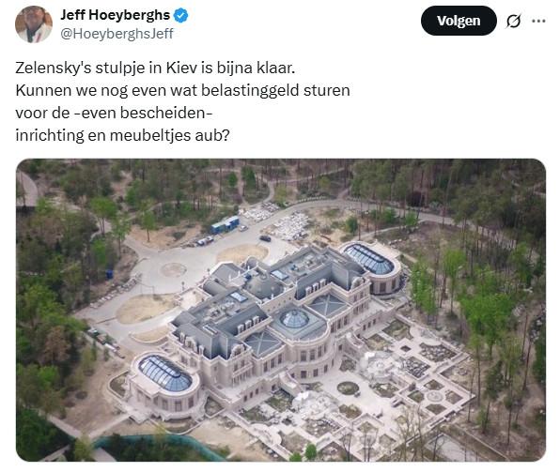The height and width of the screenshot is (472, 560).
Task: Click the line 'Zelensky's stulpje in Kiev is bijna klaar.'
Action: pyautogui.click(x=155, y=68)
